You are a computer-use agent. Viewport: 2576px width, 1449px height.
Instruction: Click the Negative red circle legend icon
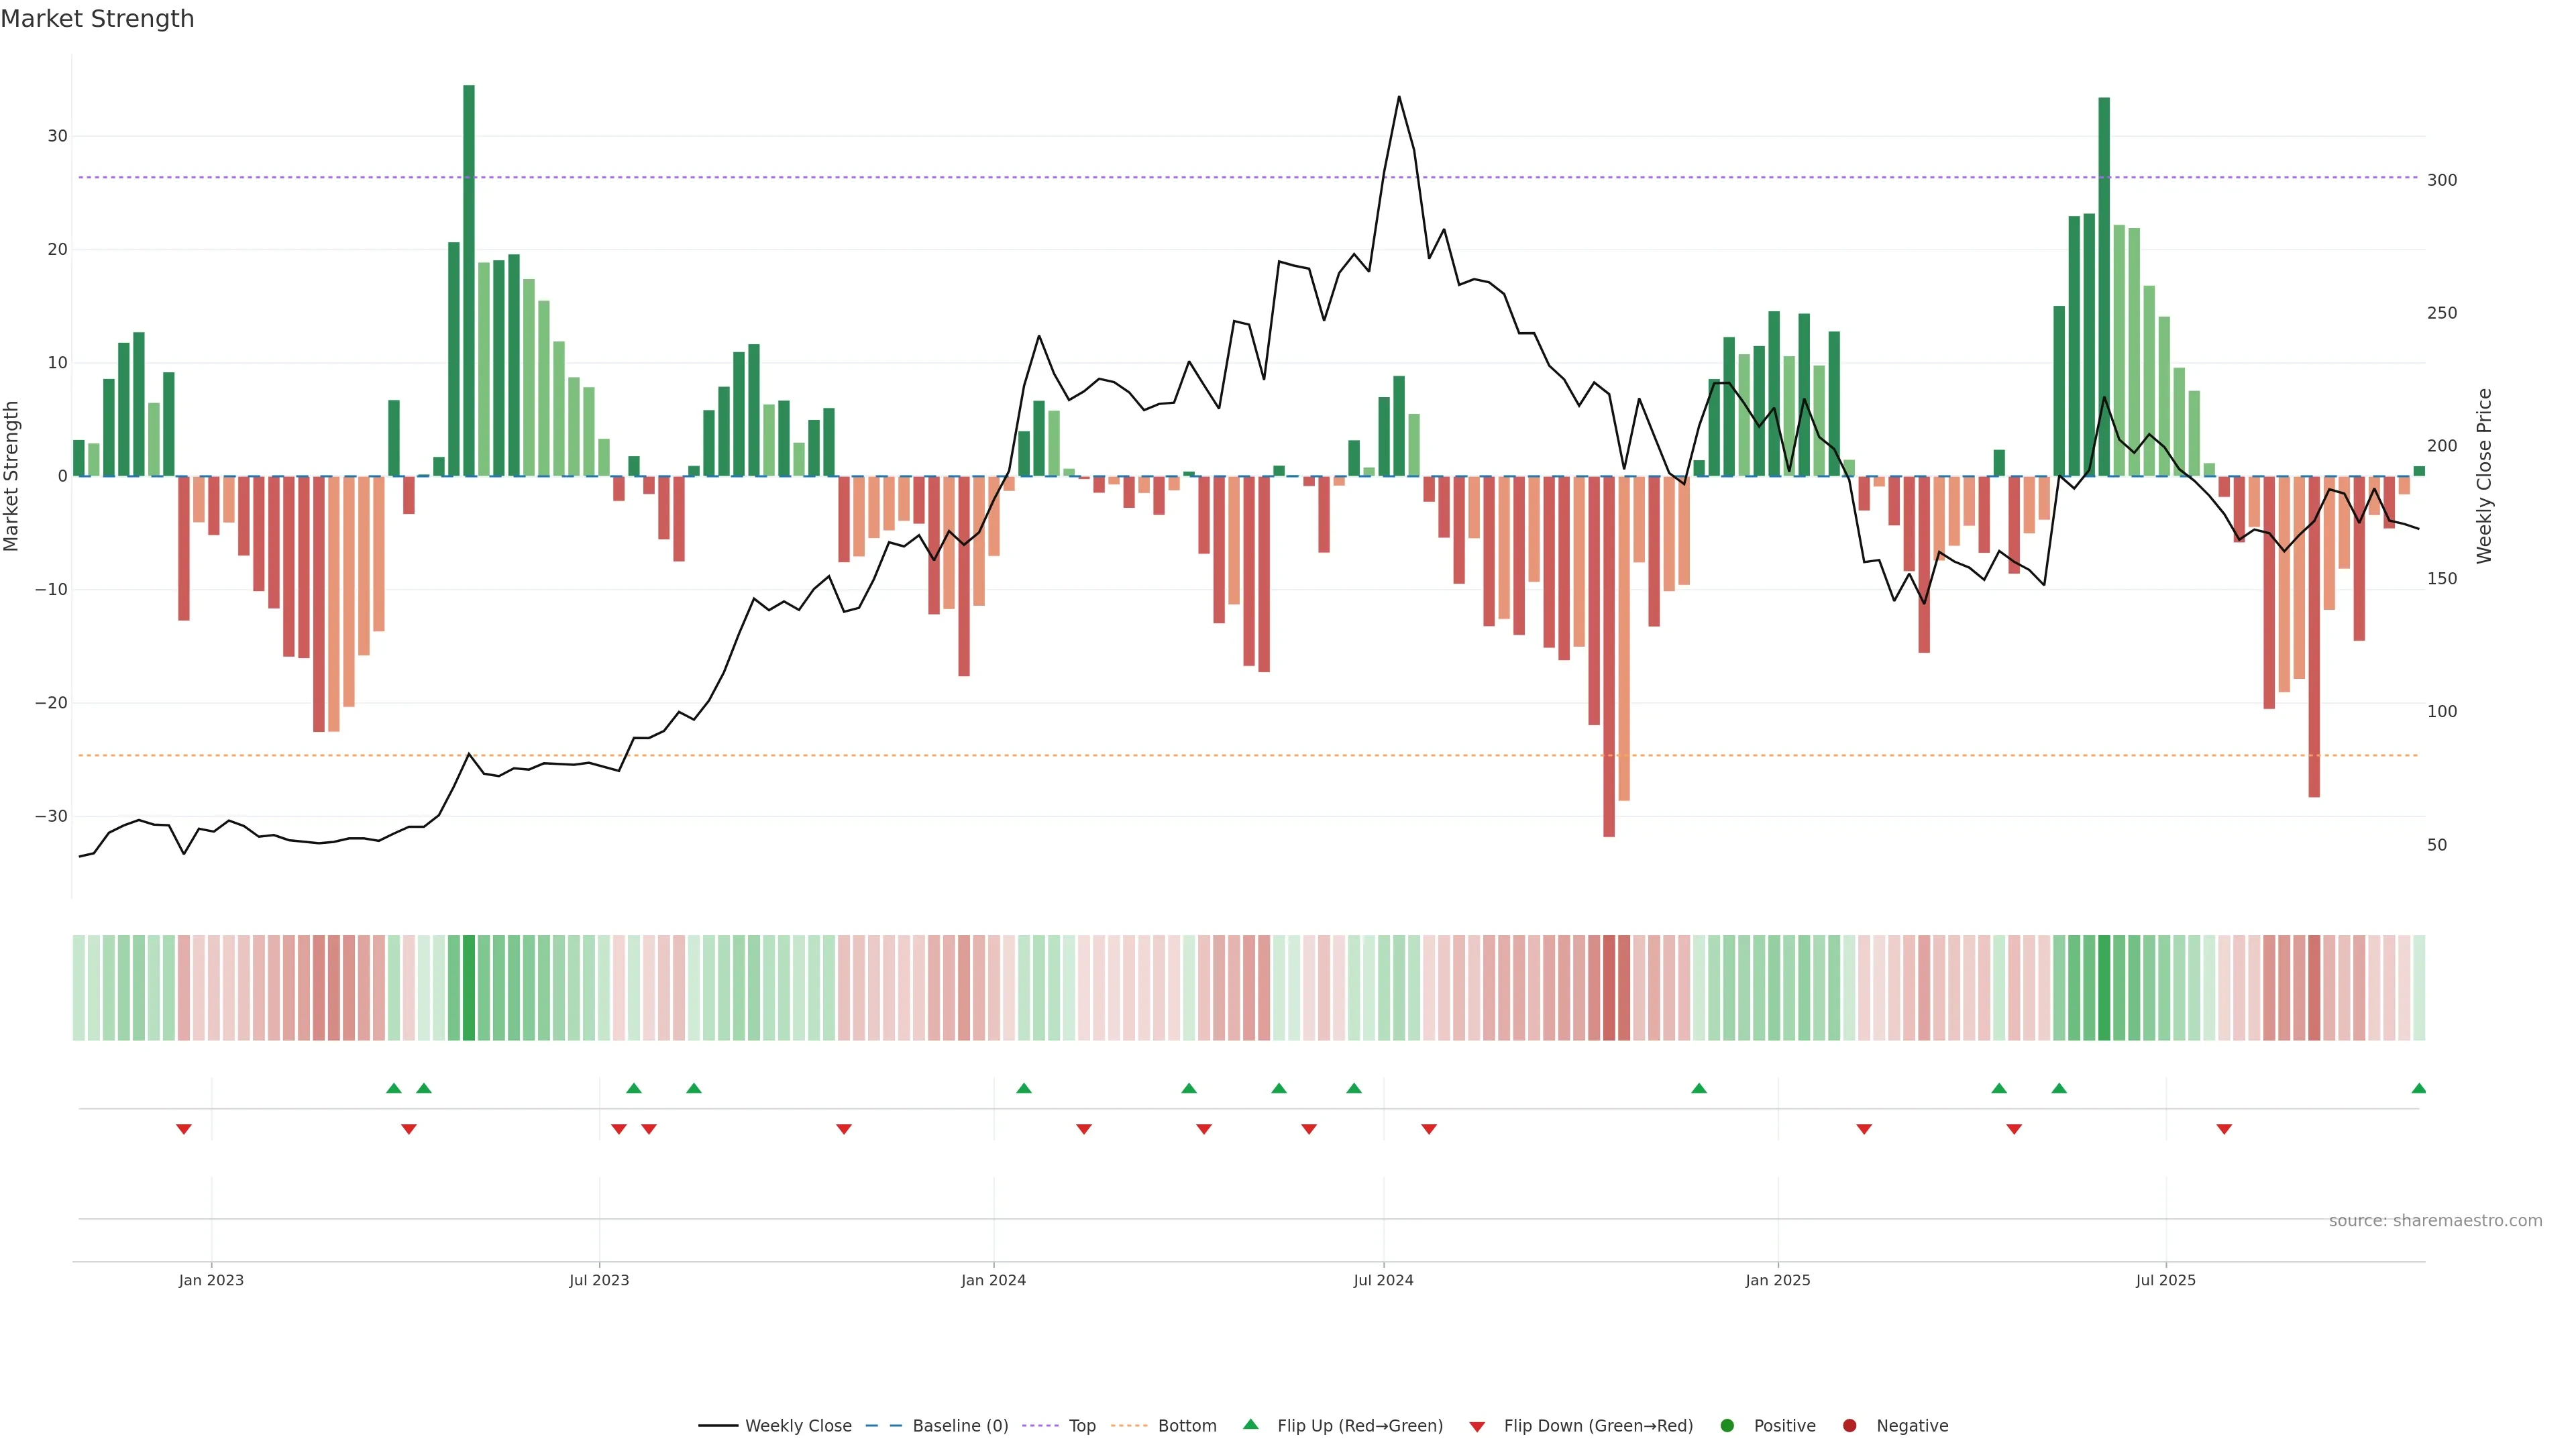point(1849,1426)
